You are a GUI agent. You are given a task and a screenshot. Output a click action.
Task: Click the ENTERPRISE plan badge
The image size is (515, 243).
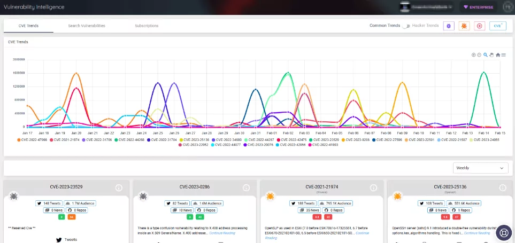[x=478, y=7]
